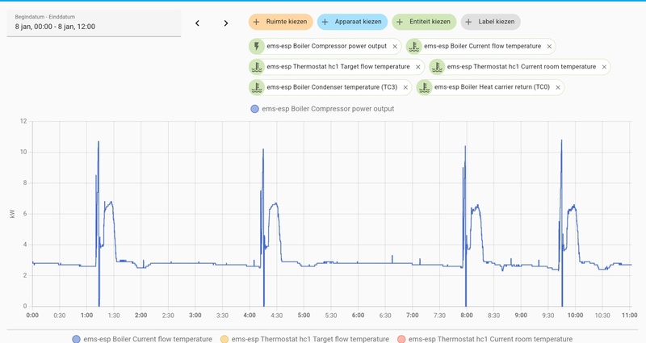Image resolution: width=646 pixels, height=343 pixels.
Task: Go to next date range arrow
Action: (x=226, y=23)
